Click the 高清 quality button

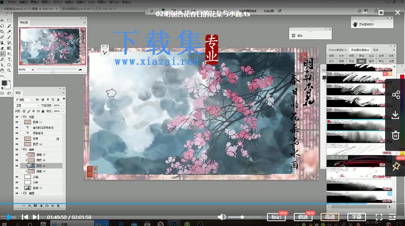330,217
